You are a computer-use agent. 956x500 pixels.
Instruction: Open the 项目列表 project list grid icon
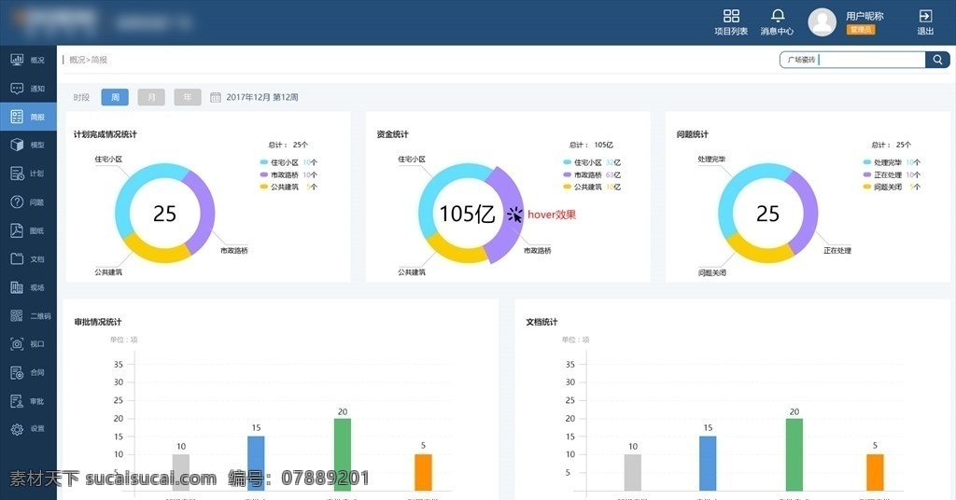731,16
